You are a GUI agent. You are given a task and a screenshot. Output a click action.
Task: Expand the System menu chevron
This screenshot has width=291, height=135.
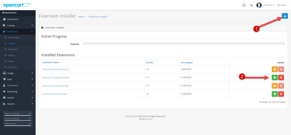click(32, 98)
